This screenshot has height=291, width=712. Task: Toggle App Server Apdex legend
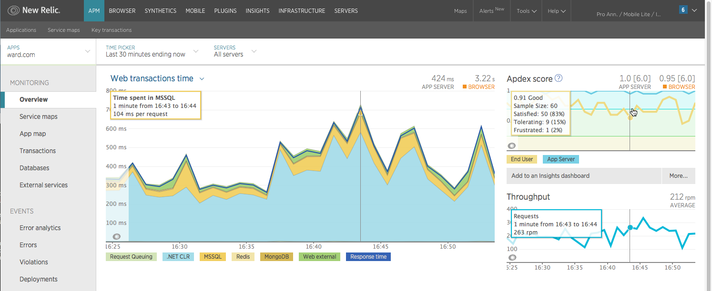(x=561, y=159)
